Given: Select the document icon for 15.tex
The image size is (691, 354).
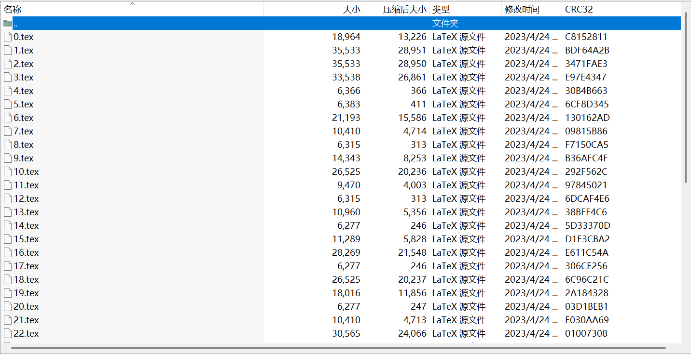Looking at the screenshot, I should tap(8, 239).
